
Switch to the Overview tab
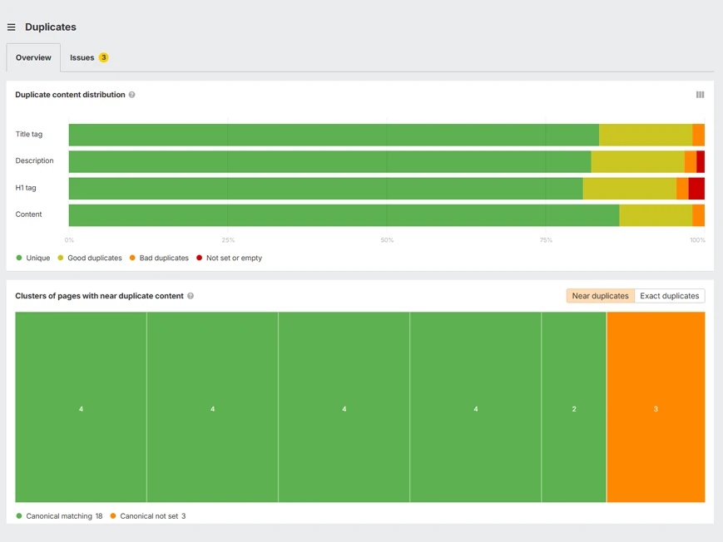coord(33,57)
